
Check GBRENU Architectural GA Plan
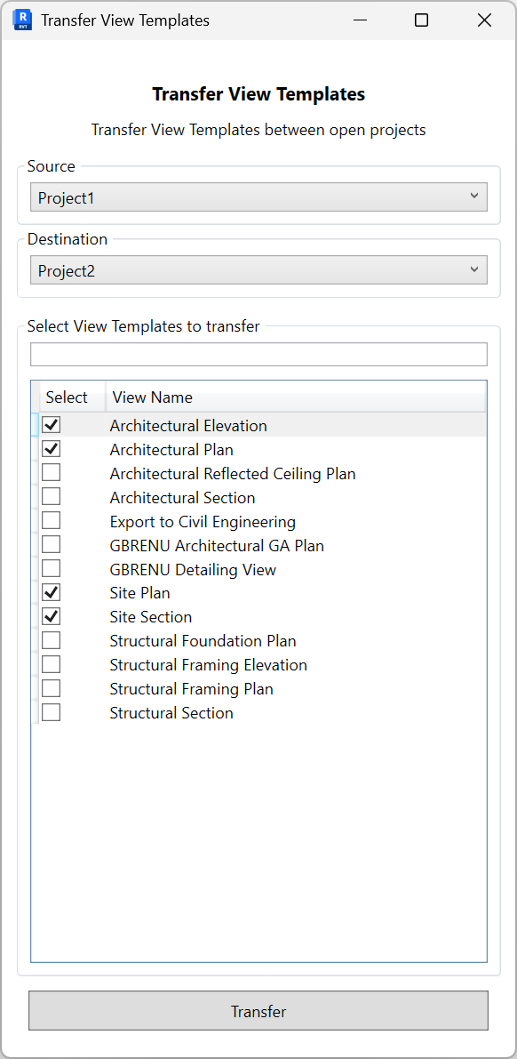coord(51,544)
